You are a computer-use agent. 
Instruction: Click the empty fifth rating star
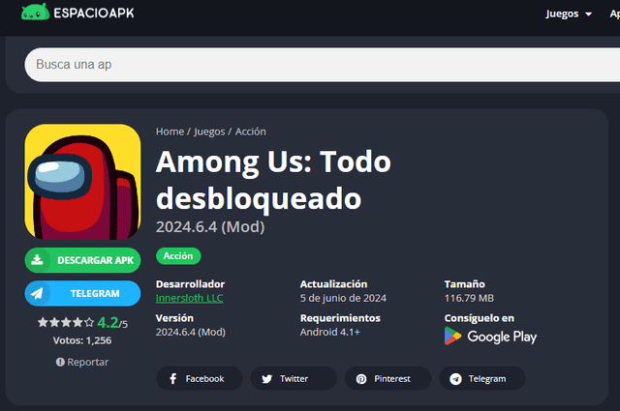(89, 323)
